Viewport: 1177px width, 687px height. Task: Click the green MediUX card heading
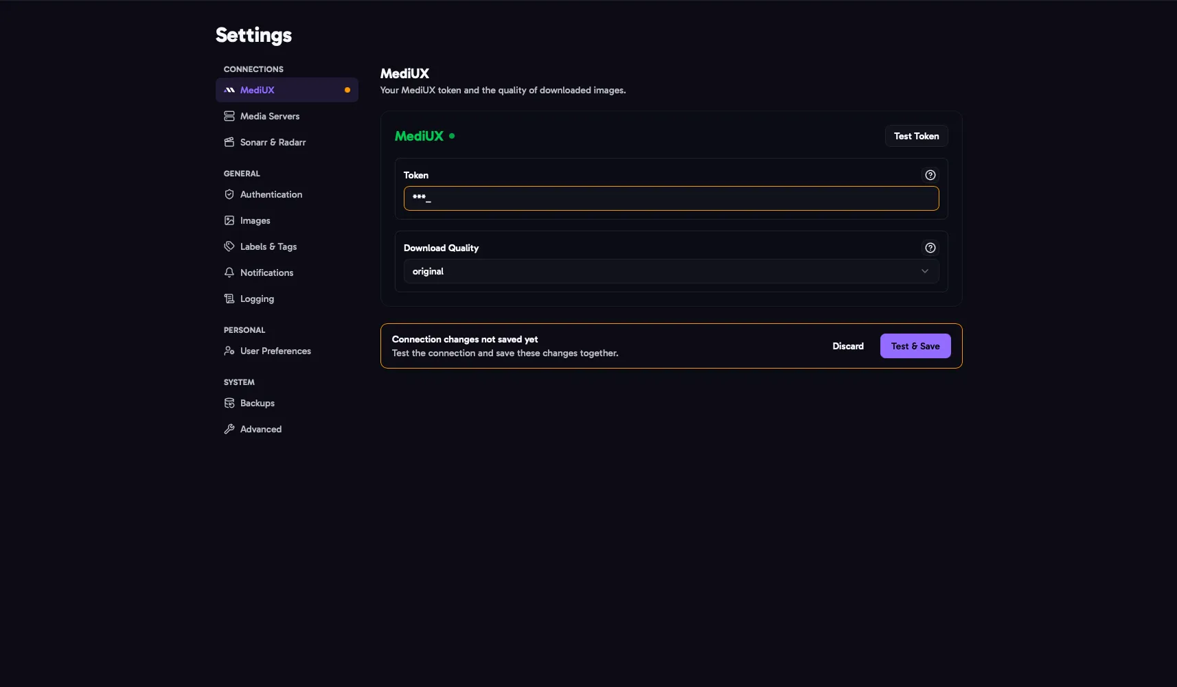419,136
